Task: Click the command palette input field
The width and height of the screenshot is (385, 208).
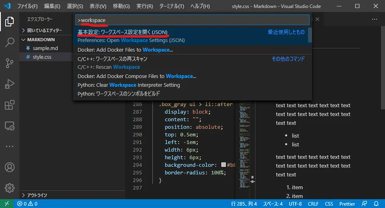Action: pos(192,20)
